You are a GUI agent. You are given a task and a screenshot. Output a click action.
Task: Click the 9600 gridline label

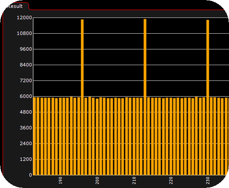pos(26,49)
